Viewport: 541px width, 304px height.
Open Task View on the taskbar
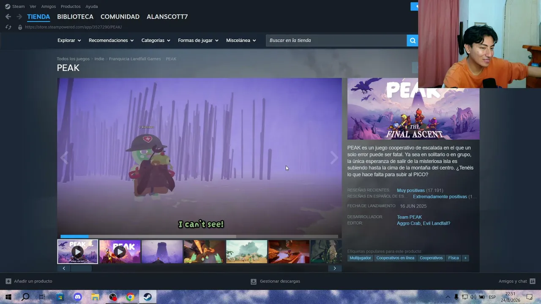pyautogui.click(x=42, y=297)
